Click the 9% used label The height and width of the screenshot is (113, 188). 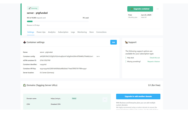[x=86, y=18]
